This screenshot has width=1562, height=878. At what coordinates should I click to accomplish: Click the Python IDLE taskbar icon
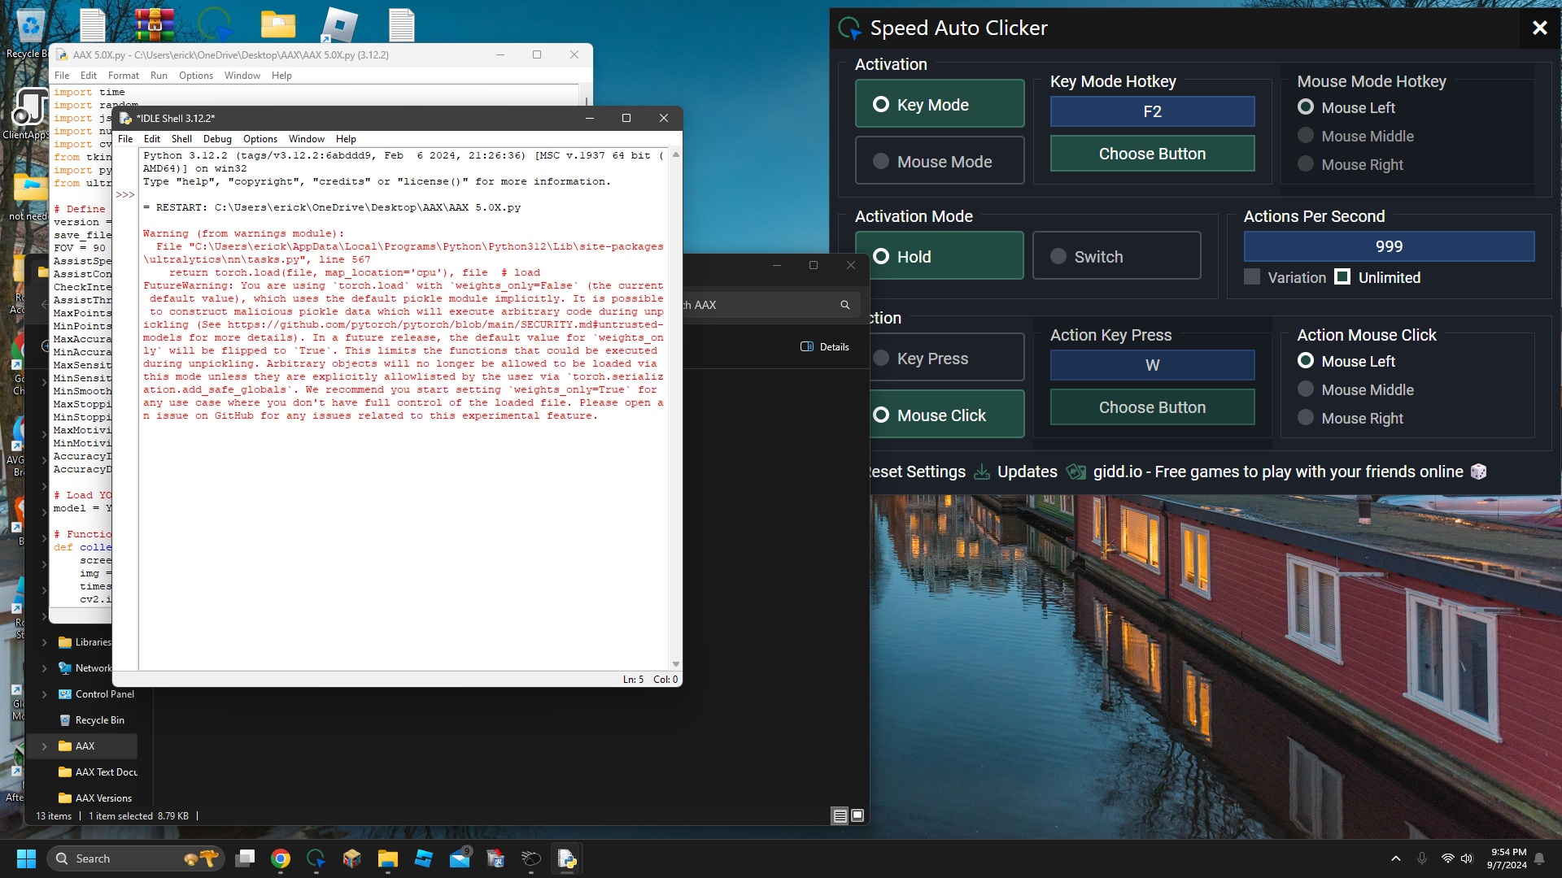pyautogui.click(x=567, y=858)
